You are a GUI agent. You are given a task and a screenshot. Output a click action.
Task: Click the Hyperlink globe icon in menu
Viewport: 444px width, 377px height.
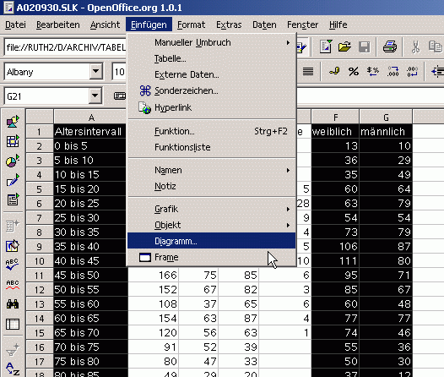(x=144, y=108)
